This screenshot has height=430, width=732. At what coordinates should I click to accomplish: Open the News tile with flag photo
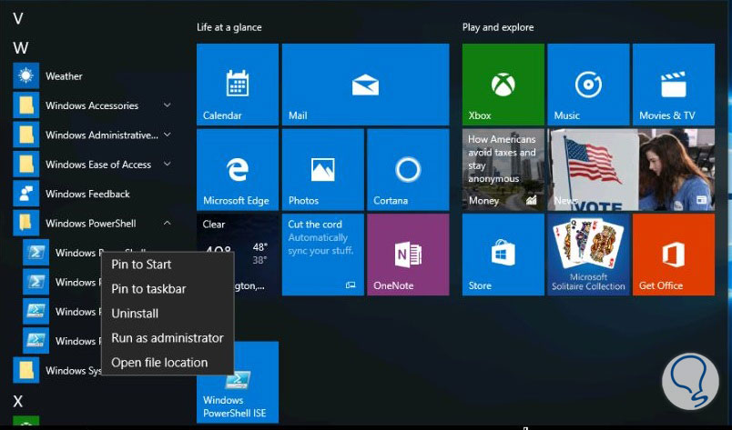click(631, 170)
